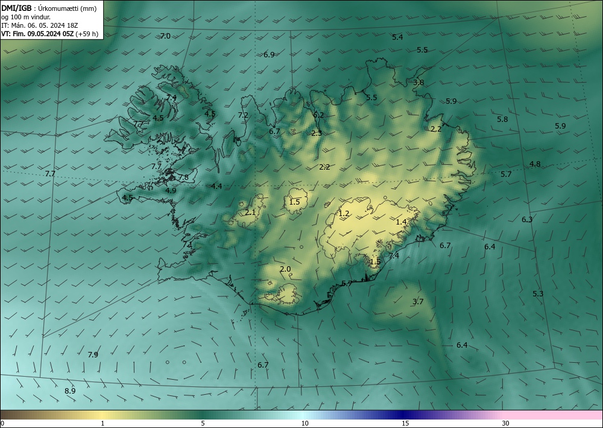Click the 3.8 value label
603x428 pixels.
pos(418,82)
